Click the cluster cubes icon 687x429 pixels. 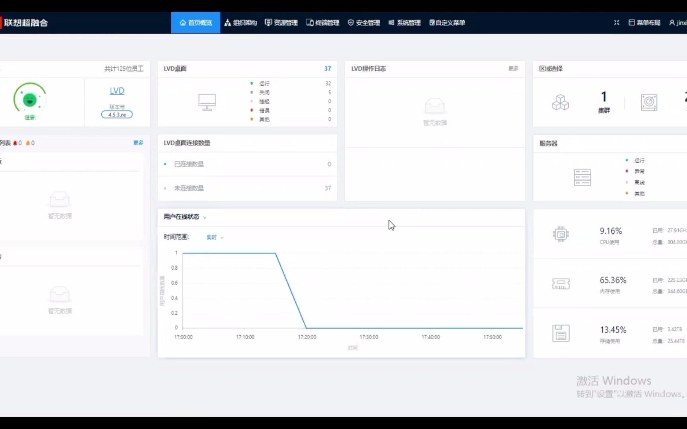[561, 102]
